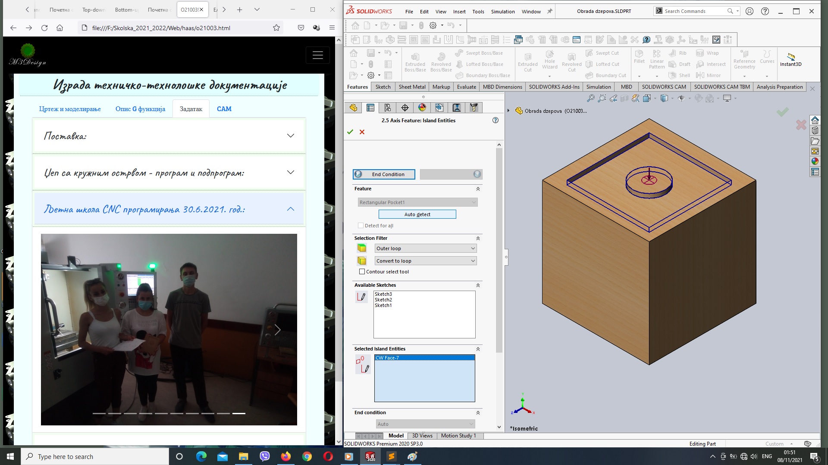
Task: Open the Опис G функција tab link
Action: pyautogui.click(x=140, y=109)
